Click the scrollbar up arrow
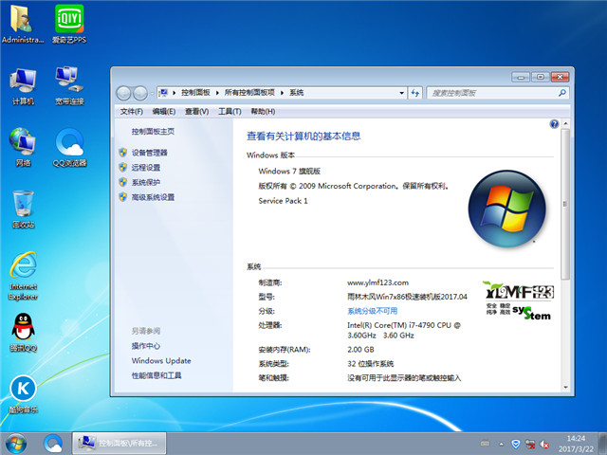Screen dimensions: 607x455 [565, 124]
